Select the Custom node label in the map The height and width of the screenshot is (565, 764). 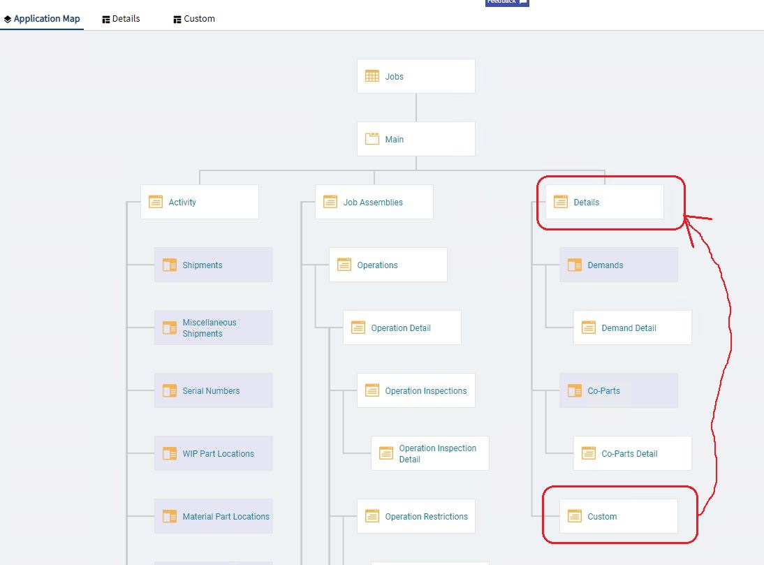602,516
